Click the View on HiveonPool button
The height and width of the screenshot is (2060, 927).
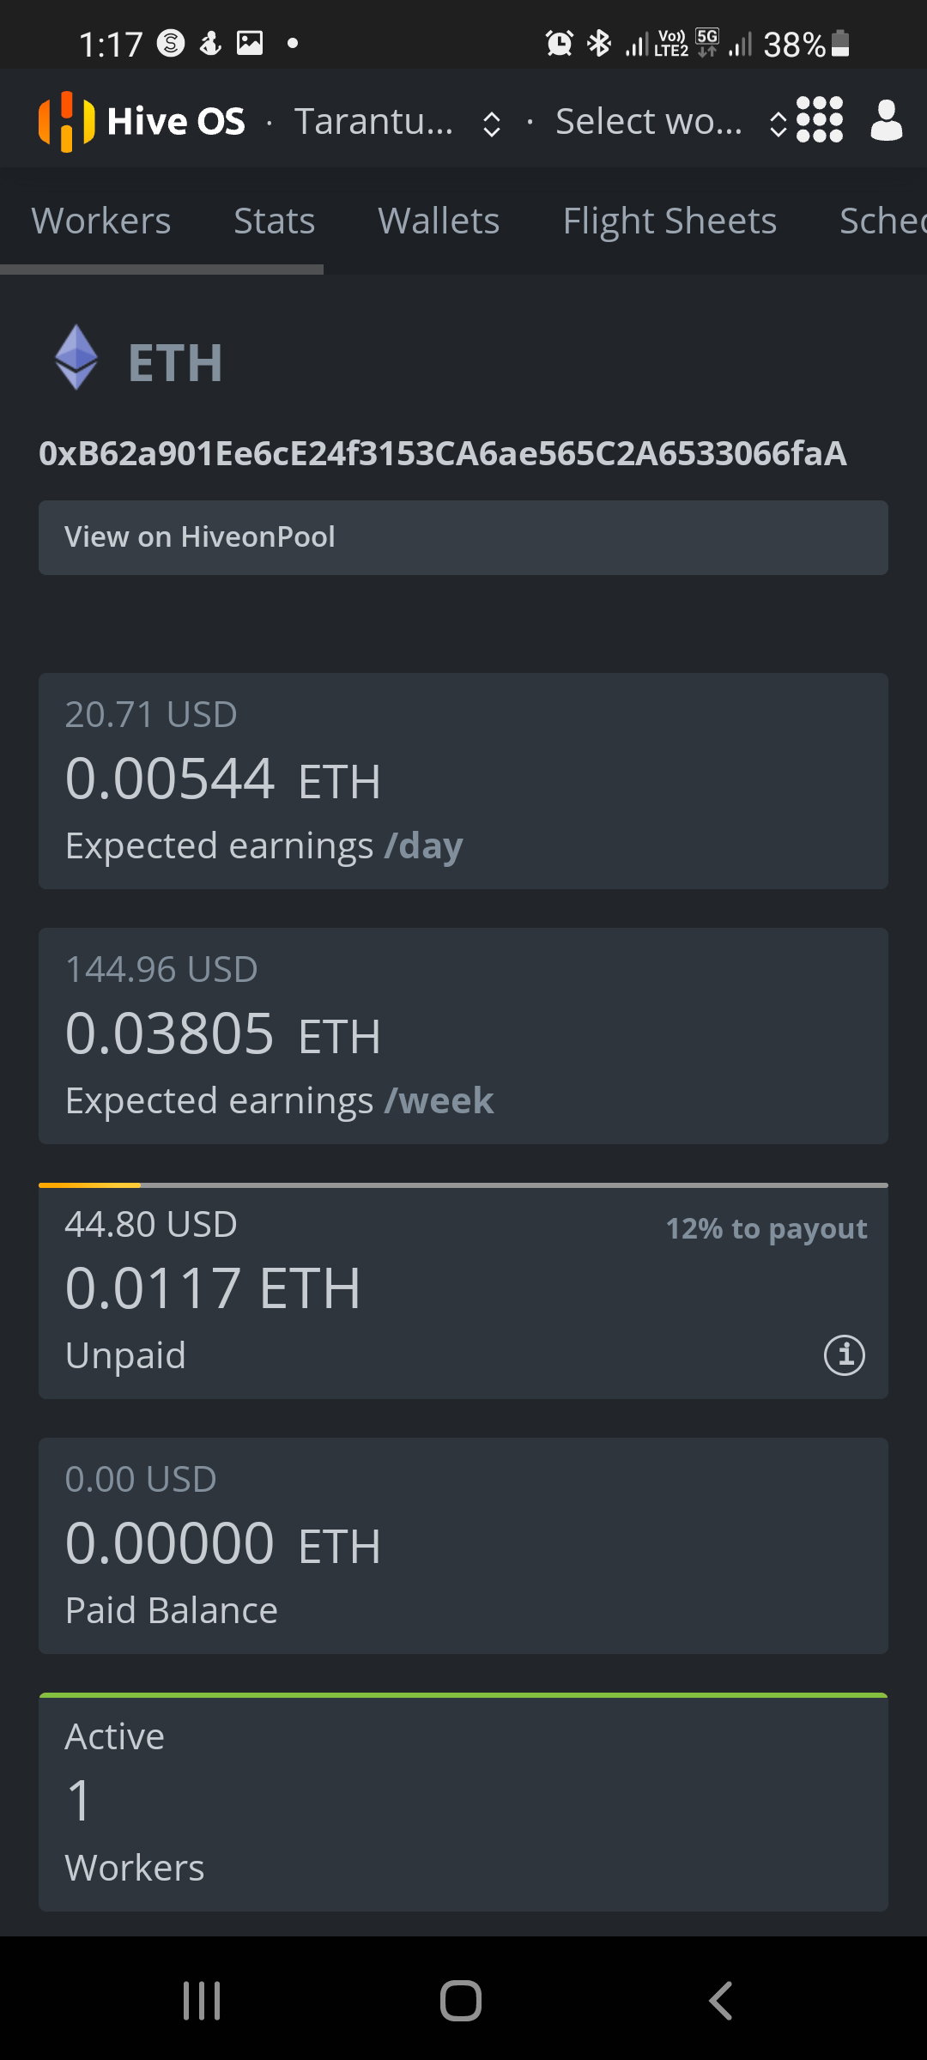coord(463,537)
